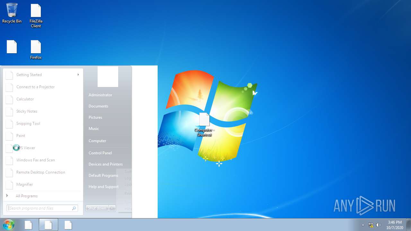411x231 pixels.
Task: Click the Show desktop strip
Action: pyautogui.click(x=408, y=225)
